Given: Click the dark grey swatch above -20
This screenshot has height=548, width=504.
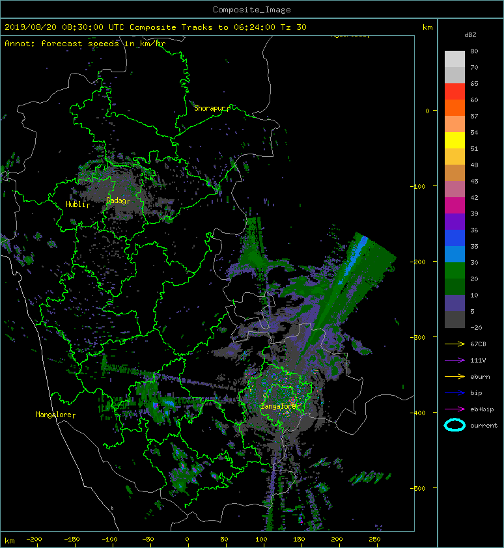Looking at the screenshot, I should click(x=455, y=320).
